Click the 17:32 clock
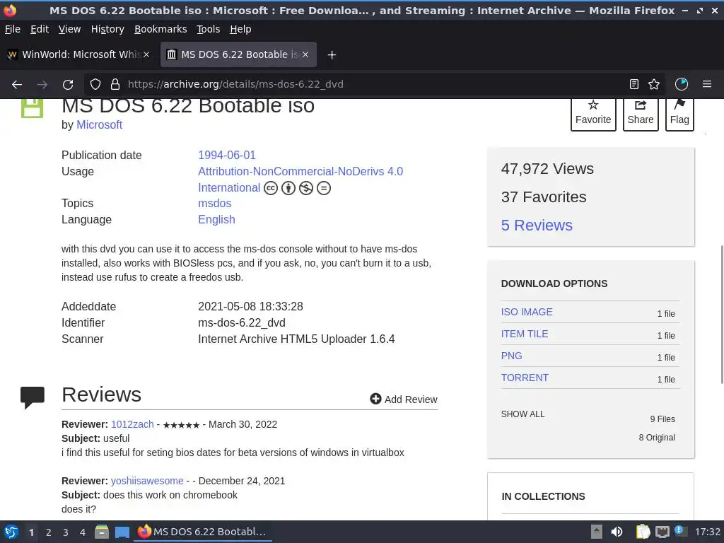 (x=707, y=532)
